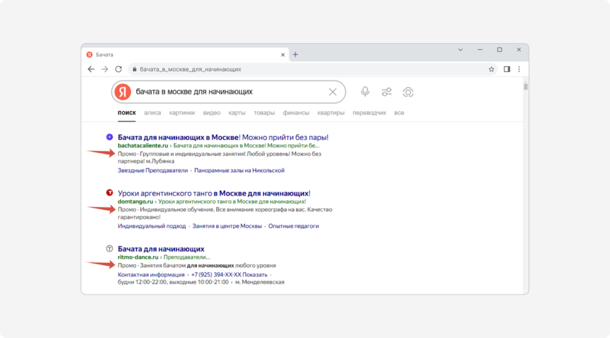
Task: Click the Преподаватели… breadcrumb of ritmo-dance.ru
Action: tap(186, 257)
